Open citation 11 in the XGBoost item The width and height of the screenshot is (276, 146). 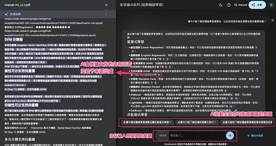pos(236,99)
